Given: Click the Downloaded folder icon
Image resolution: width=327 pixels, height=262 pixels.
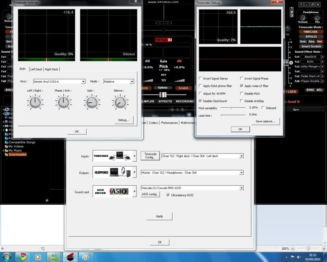Looking at the screenshot, I should (6, 155).
